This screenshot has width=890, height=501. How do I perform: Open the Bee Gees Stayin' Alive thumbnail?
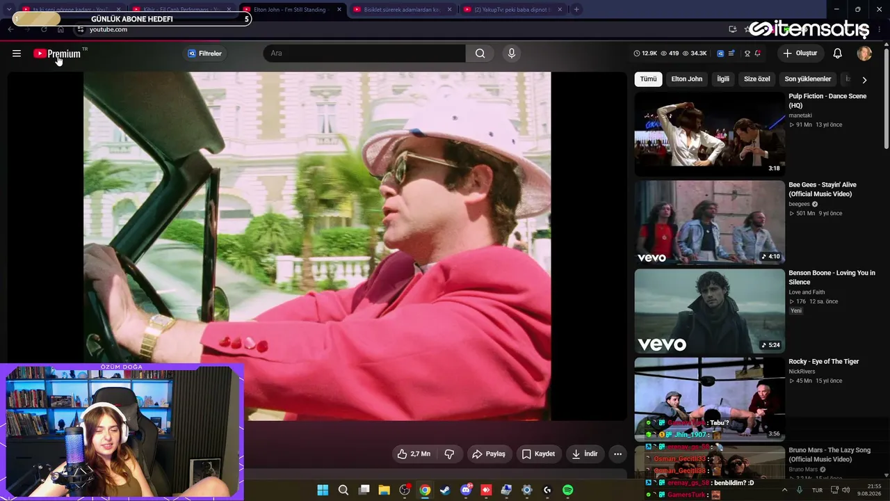[x=710, y=223]
